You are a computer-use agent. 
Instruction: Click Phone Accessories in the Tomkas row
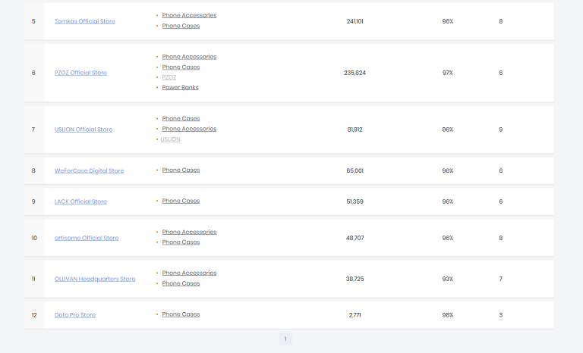(x=189, y=15)
